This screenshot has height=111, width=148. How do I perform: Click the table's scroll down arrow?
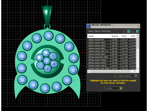pyautogui.click(x=138, y=68)
